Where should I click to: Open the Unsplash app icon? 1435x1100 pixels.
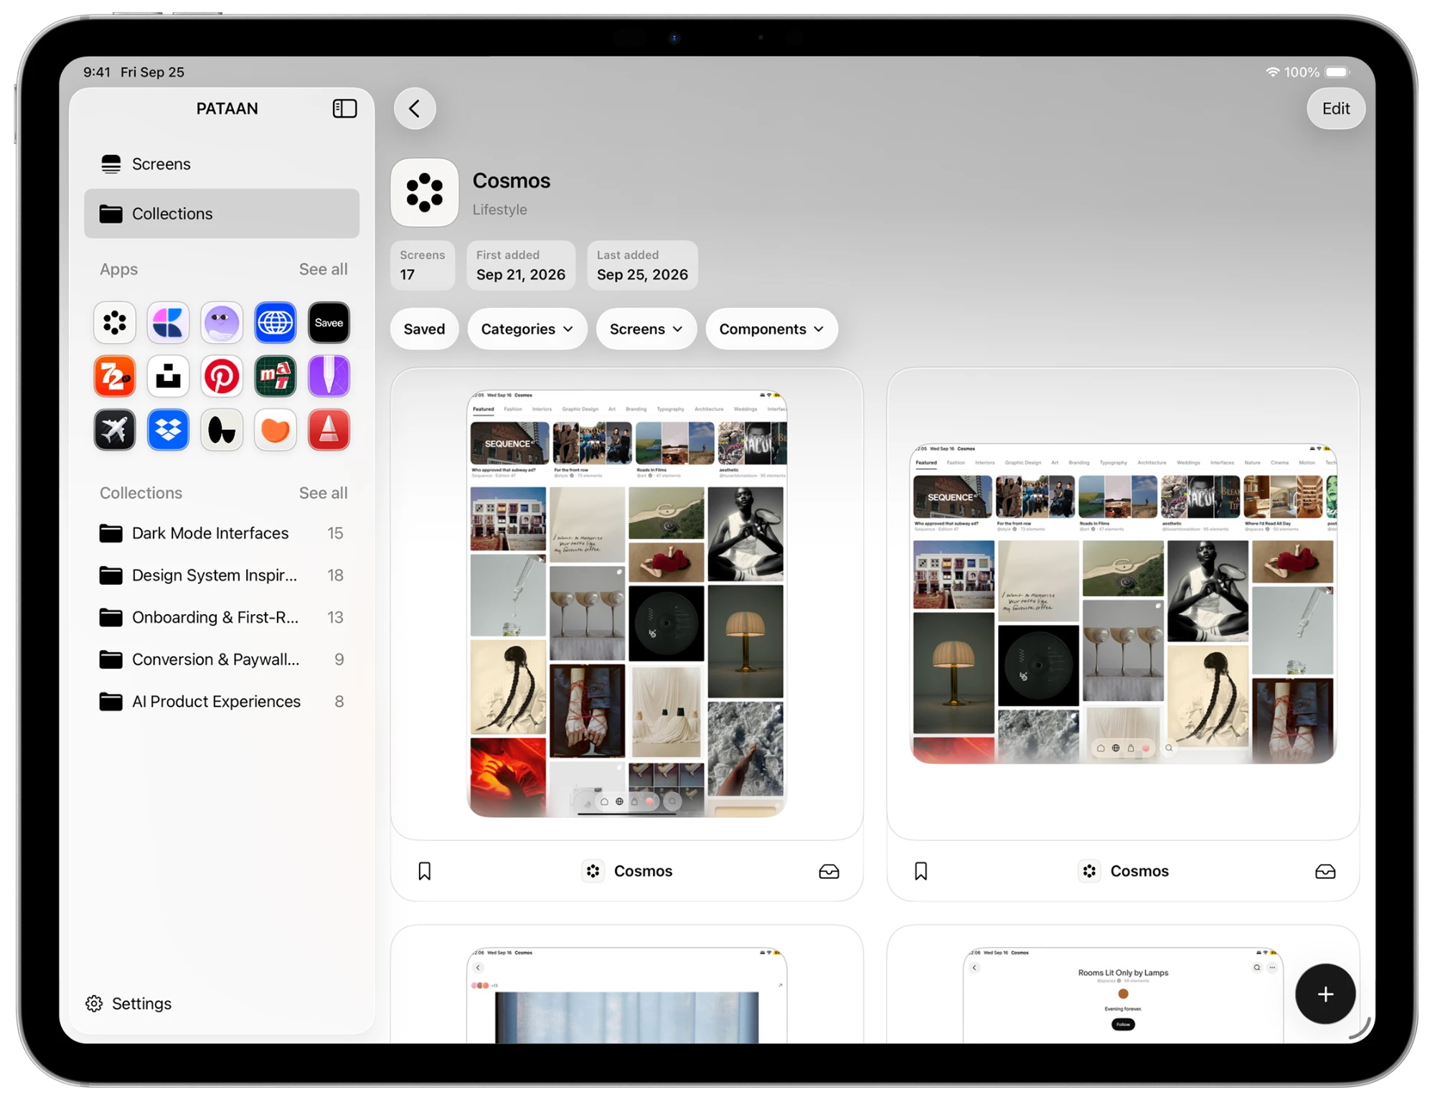click(x=168, y=376)
